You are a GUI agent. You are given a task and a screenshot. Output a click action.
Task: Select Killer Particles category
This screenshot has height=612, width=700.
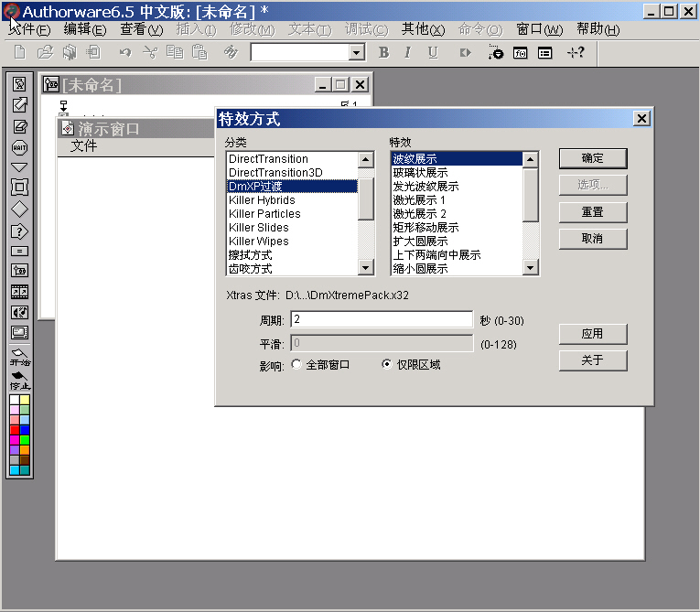293,214
